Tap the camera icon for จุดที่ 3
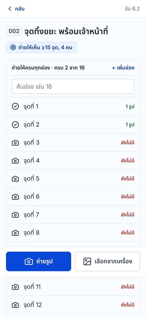146x317 pixels. pos(15,143)
